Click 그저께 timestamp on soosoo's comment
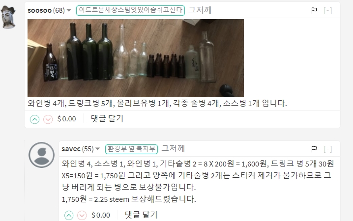 [x=200, y=10]
